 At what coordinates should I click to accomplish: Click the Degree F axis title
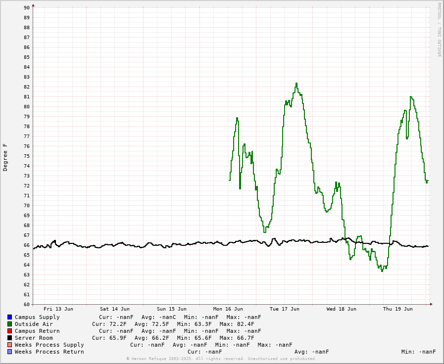coord(5,157)
